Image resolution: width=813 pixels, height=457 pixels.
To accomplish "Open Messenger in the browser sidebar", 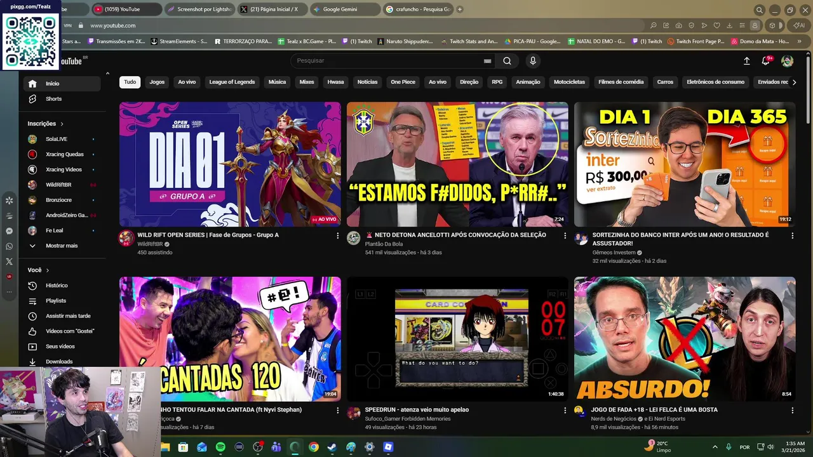I will pyautogui.click(x=9, y=231).
